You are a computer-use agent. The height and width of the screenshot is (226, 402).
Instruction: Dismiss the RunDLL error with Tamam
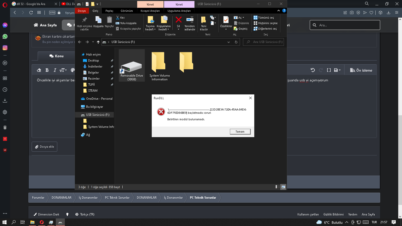click(240, 131)
